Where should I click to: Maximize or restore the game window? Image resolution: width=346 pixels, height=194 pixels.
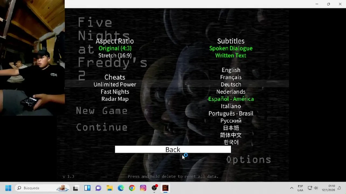pyautogui.click(x=328, y=4)
